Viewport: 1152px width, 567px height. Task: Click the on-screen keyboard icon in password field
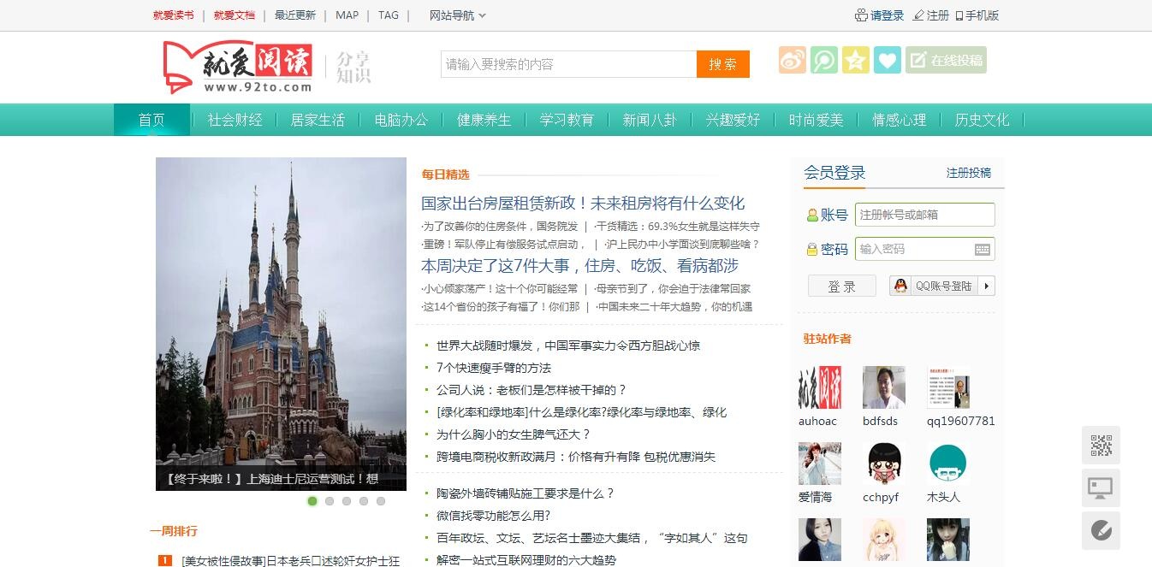point(983,249)
